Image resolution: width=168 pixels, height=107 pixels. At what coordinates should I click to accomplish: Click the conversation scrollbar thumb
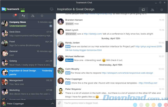pyautogui.click(x=167, y=47)
